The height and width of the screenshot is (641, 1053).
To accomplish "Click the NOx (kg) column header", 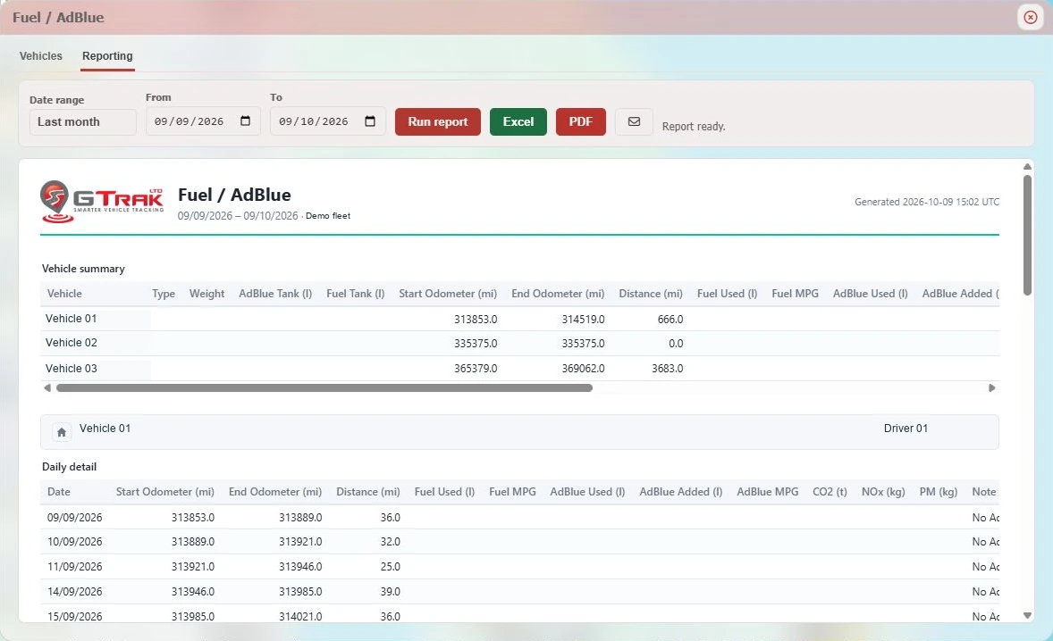I will 883,492.
